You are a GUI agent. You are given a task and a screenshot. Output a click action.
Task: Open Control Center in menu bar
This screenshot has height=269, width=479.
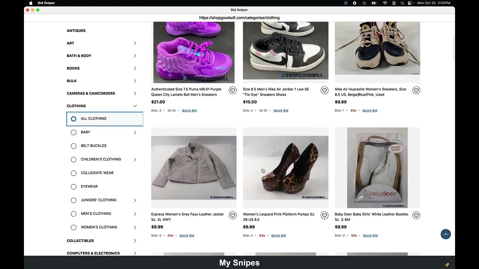(x=410, y=3)
